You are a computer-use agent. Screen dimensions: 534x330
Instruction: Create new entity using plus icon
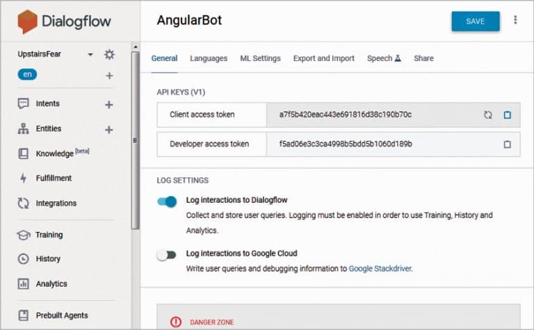(x=108, y=129)
